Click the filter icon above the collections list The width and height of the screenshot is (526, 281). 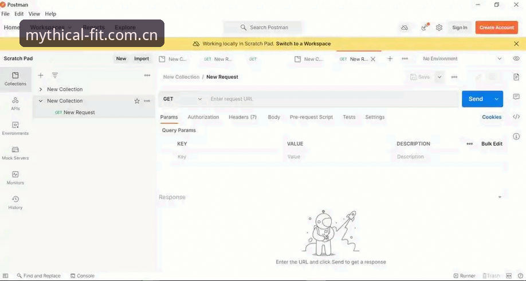[x=55, y=76]
